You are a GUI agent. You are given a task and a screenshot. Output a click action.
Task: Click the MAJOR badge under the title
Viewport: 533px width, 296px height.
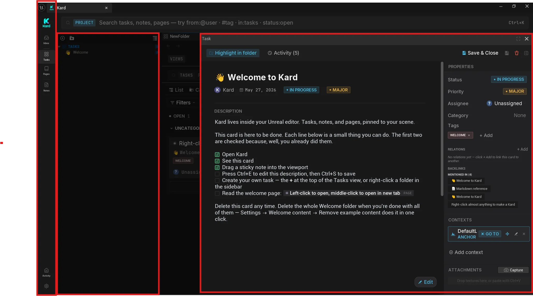pyautogui.click(x=338, y=90)
